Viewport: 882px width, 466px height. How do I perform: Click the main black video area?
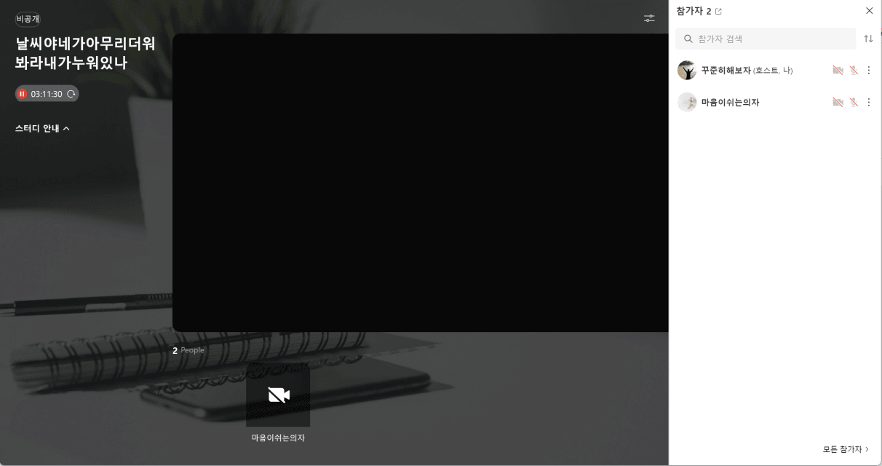pos(421,183)
